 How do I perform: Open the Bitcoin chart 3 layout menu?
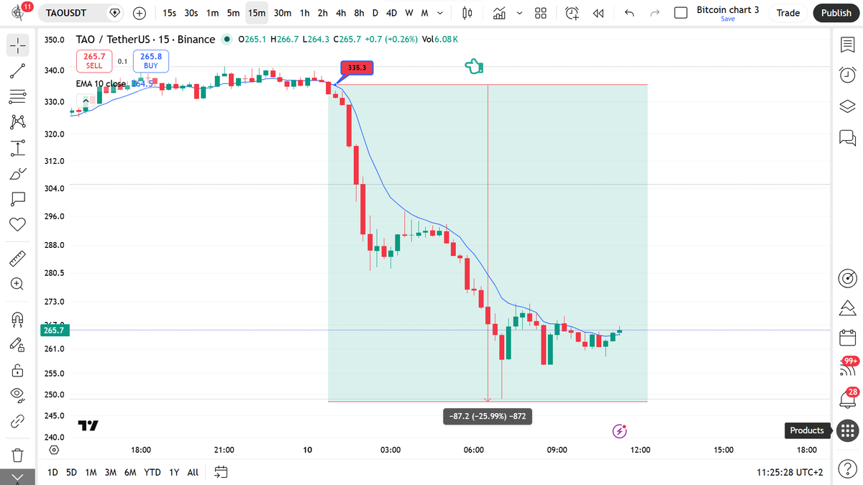728,13
